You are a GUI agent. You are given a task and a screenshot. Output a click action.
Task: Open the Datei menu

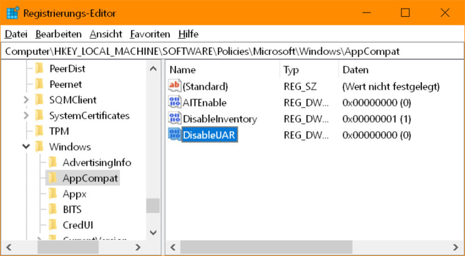pos(16,34)
